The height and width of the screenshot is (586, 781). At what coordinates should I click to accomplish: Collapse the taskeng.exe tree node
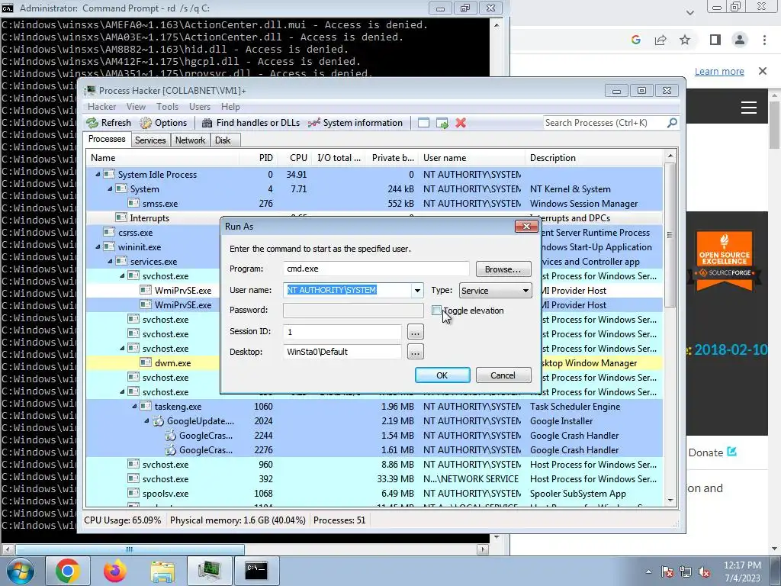(x=134, y=406)
